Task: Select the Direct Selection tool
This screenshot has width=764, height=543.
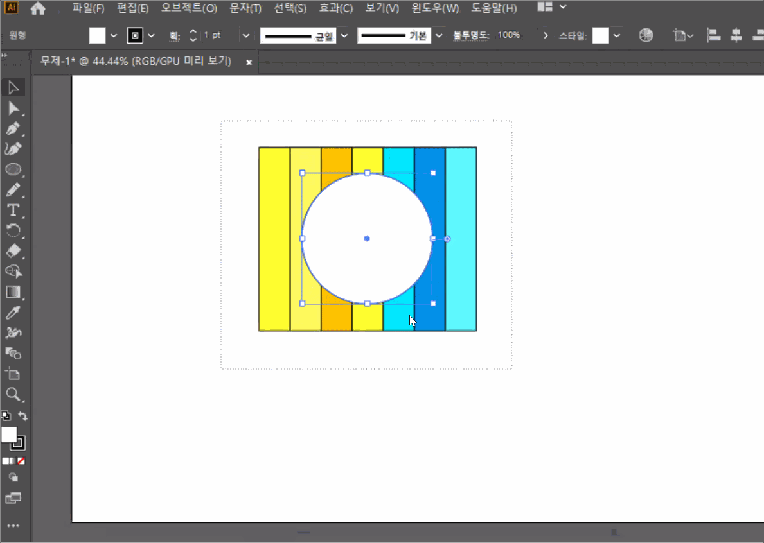Action: coord(13,108)
